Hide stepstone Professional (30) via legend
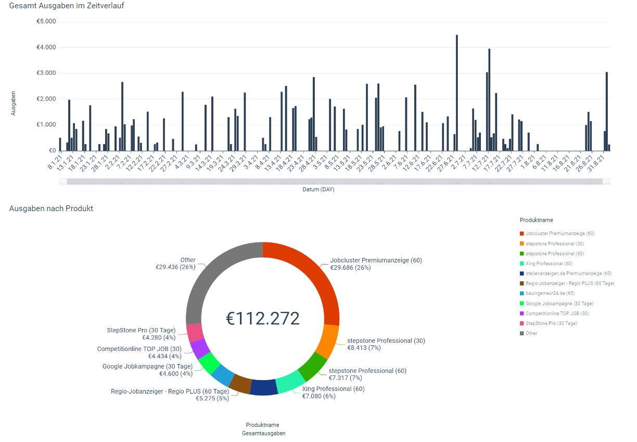Image resolution: width=637 pixels, height=442 pixels. tap(554, 243)
